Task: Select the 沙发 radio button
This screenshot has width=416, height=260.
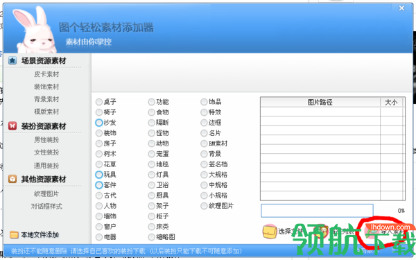Action: (x=99, y=123)
